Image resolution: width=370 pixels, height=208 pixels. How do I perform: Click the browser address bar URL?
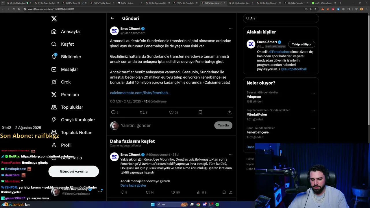click(51, 9)
